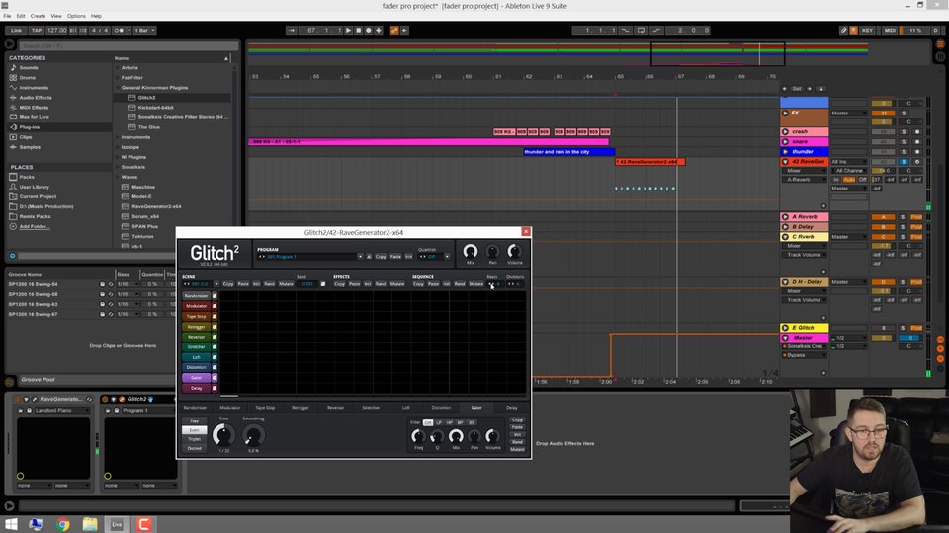The height and width of the screenshot is (533, 949).
Task: Click the Gater Time knob
Action: point(223,435)
